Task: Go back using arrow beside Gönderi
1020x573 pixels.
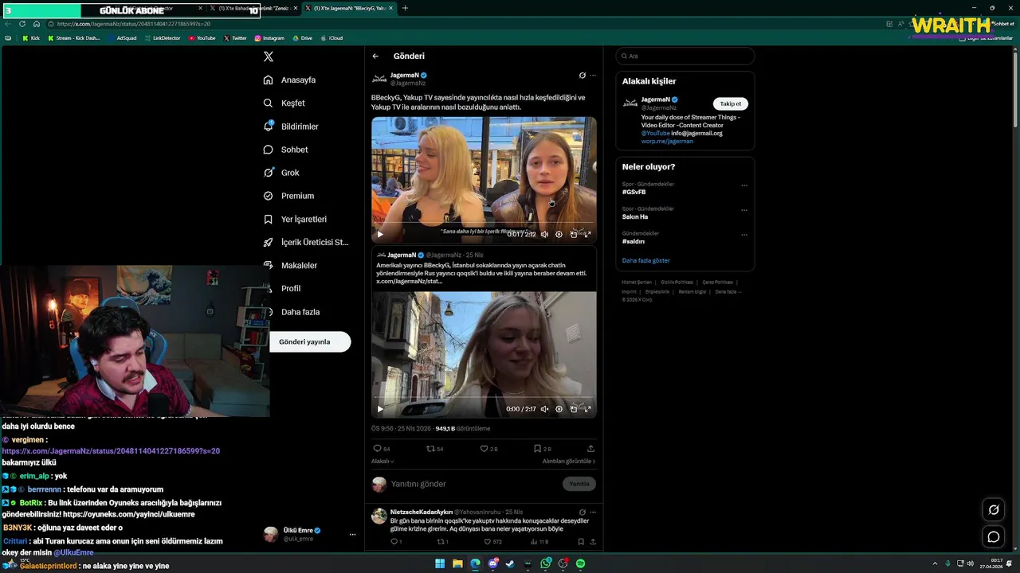Action: point(375,56)
